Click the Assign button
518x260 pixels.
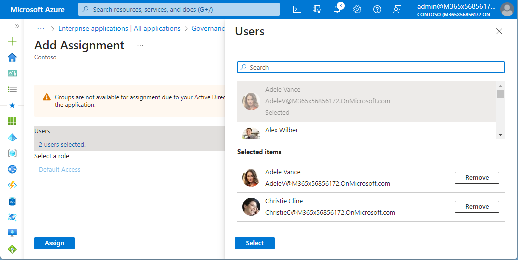coord(54,243)
